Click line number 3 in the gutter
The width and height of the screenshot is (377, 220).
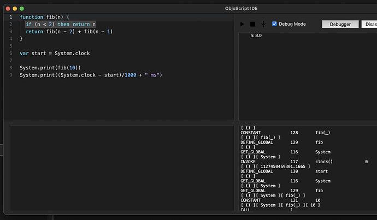click(10, 32)
